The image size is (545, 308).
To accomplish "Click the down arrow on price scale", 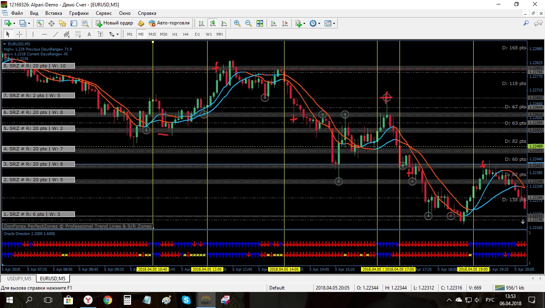I will point(523,221).
